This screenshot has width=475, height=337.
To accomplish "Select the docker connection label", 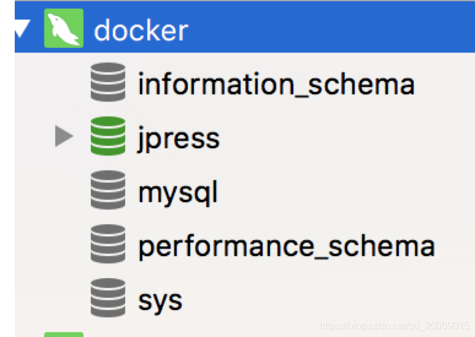I will click(x=141, y=30).
